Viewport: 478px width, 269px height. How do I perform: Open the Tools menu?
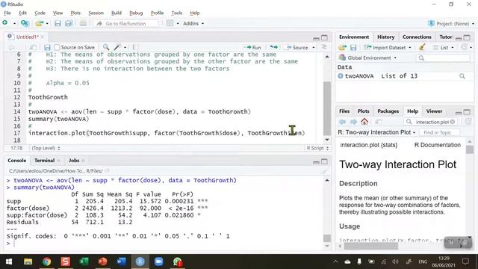point(177,13)
